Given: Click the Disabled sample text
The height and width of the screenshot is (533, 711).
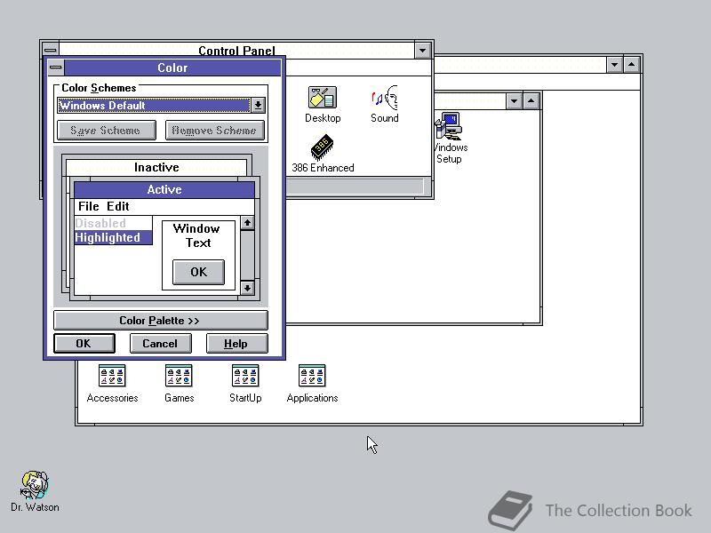Looking at the screenshot, I should click(100, 223).
